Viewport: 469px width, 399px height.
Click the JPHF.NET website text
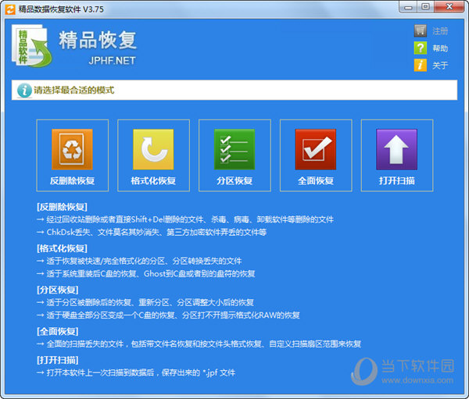pyautogui.click(x=112, y=61)
